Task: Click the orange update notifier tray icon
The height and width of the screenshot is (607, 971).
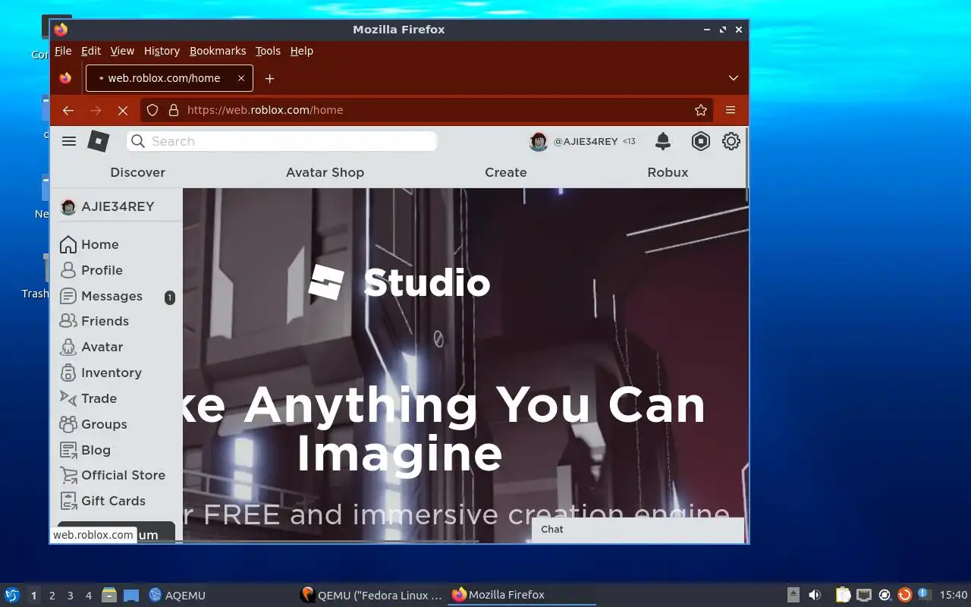Action: tap(904, 596)
